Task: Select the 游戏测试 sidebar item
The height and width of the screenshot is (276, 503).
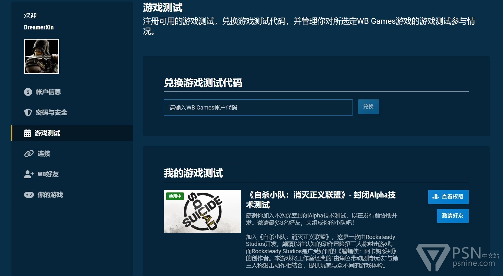Action: [x=72, y=133]
